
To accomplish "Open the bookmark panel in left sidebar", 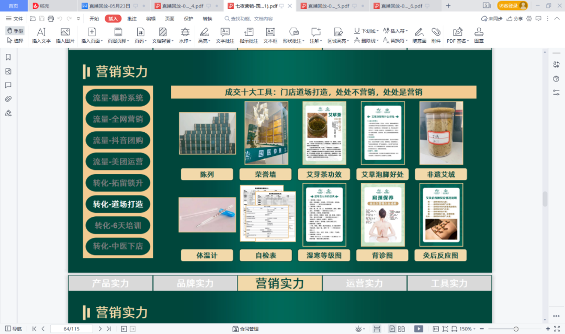I will point(8,57).
